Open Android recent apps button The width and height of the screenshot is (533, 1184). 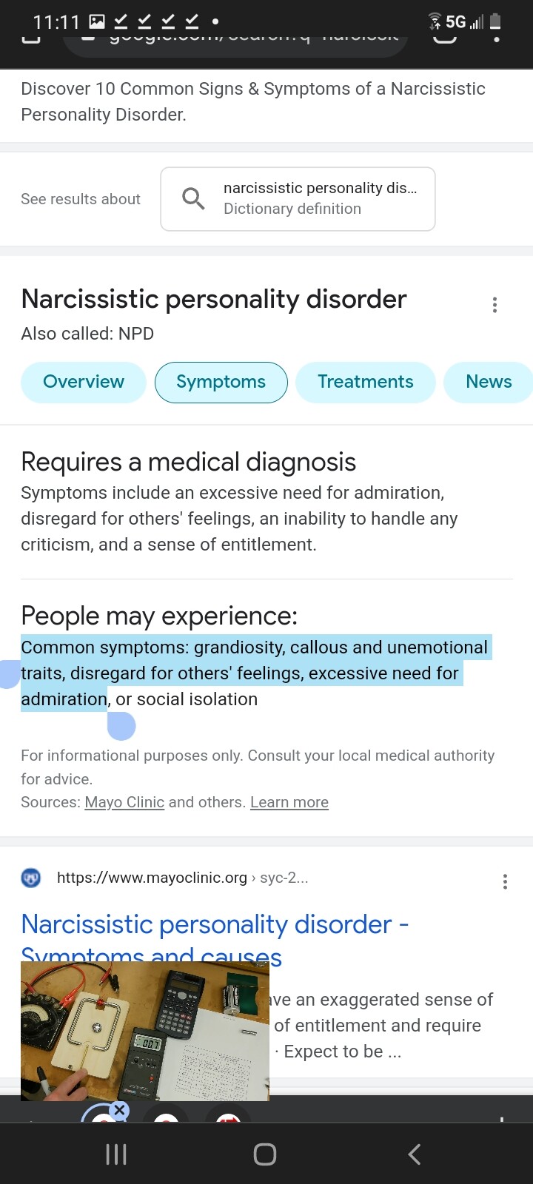[116, 1154]
